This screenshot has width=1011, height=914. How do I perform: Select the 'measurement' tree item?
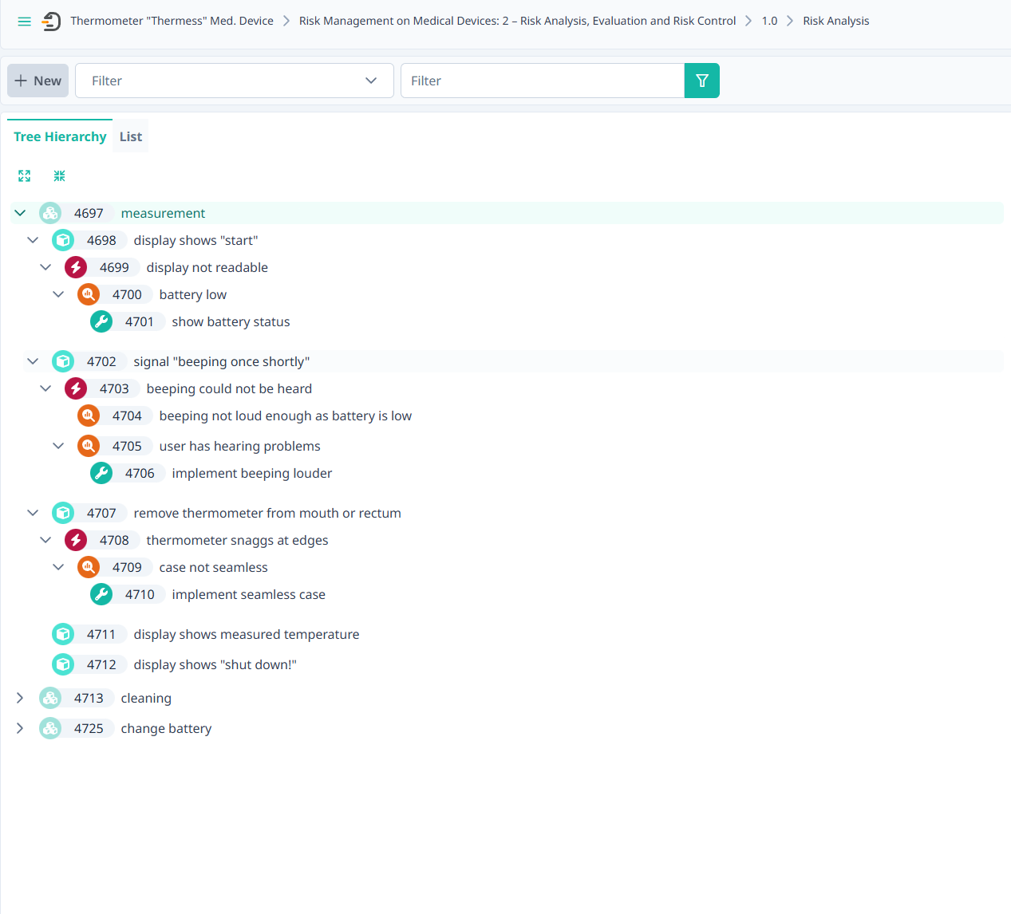(163, 213)
